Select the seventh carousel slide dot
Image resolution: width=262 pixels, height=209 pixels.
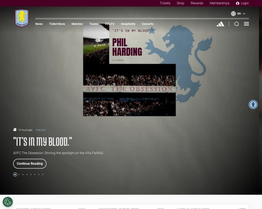(39, 175)
